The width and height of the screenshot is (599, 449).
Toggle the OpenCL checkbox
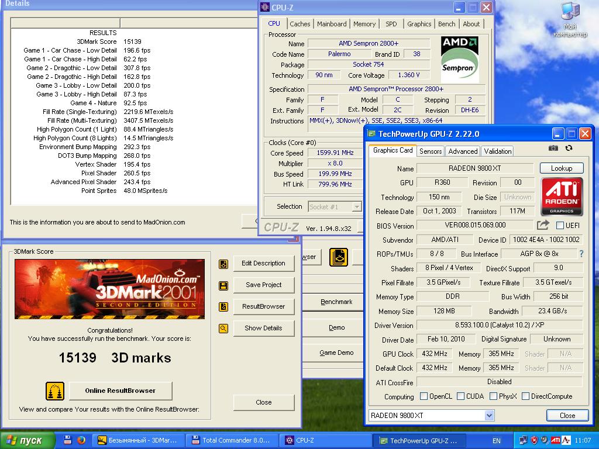[424, 396]
